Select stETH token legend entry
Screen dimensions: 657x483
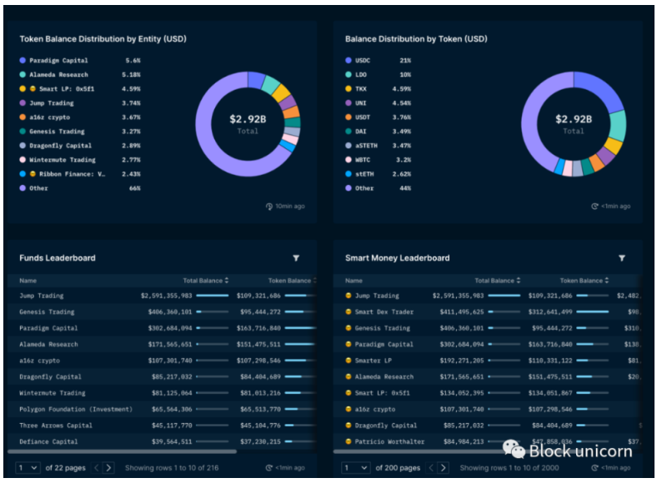point(378,174)
